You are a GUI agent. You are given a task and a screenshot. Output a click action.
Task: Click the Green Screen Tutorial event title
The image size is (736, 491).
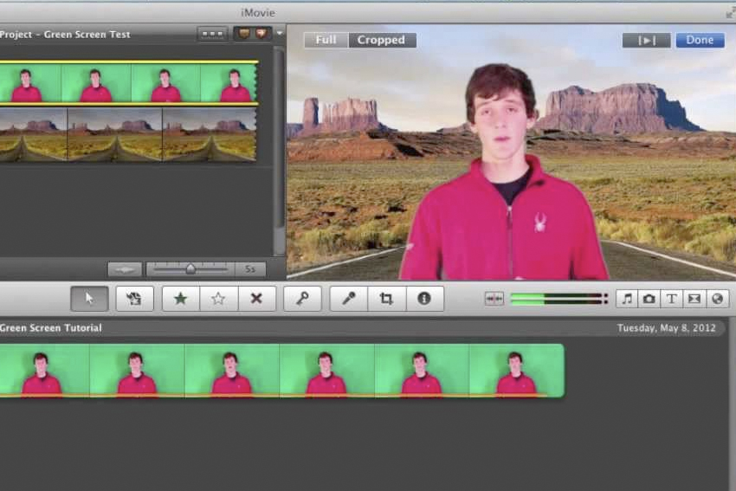click(x=51, y=327)
